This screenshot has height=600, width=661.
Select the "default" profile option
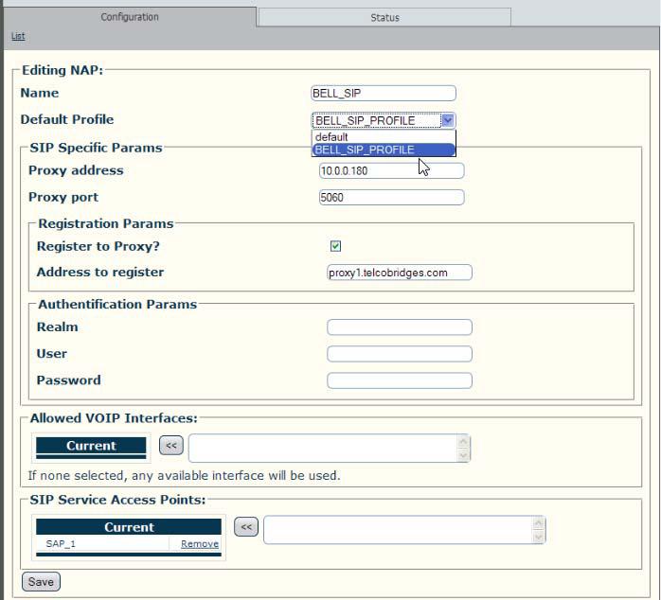pos(384,137)
